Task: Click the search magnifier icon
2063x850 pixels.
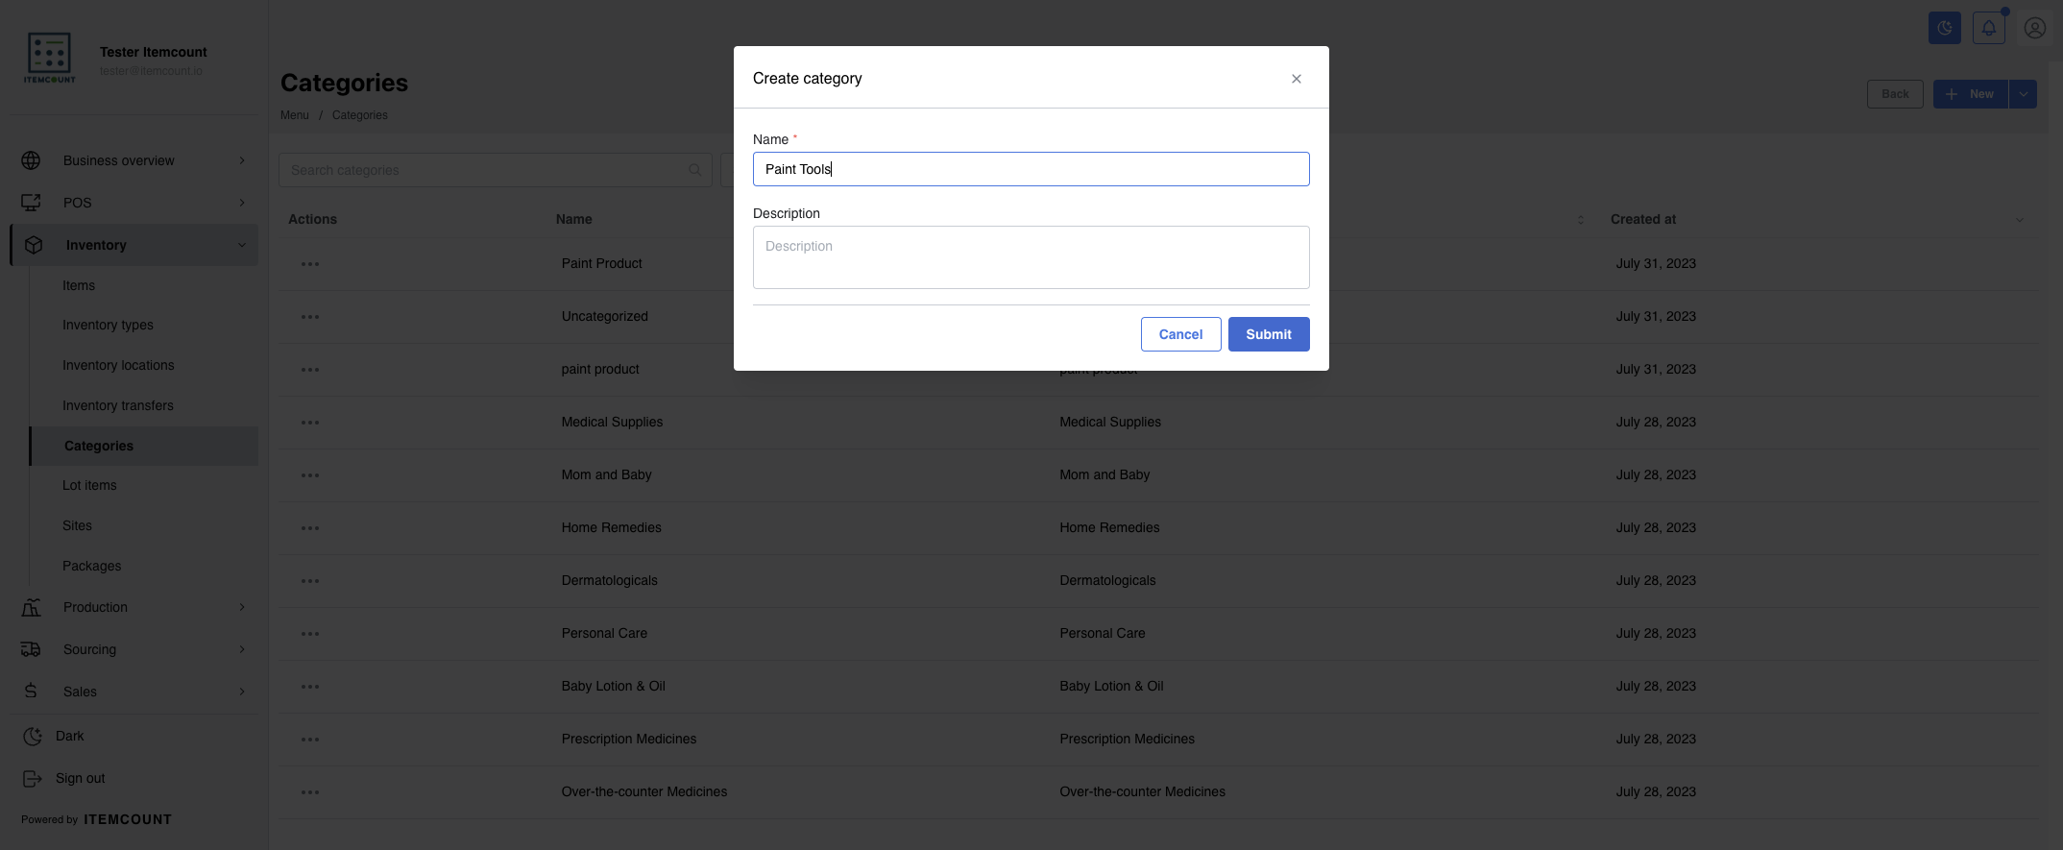Action: pos(694,170)
